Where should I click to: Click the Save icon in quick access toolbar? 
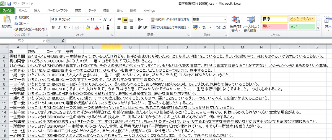[9, 4]
